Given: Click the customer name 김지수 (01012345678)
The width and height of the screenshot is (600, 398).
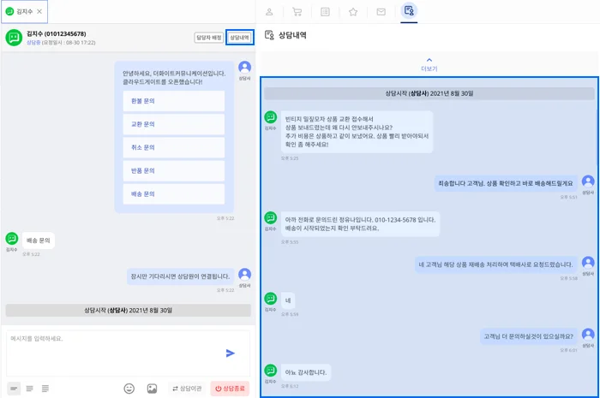Looking at the screenshot, I should [x=57, y=33].
